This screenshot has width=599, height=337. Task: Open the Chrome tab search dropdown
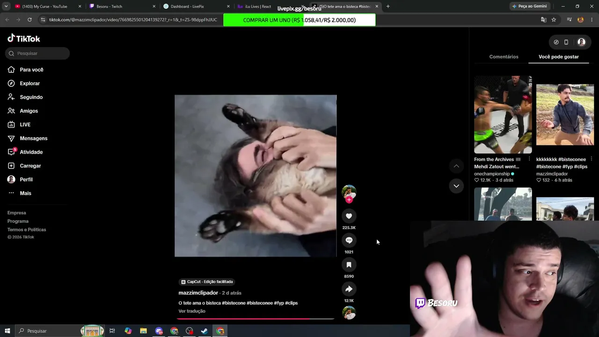point(6,6)
